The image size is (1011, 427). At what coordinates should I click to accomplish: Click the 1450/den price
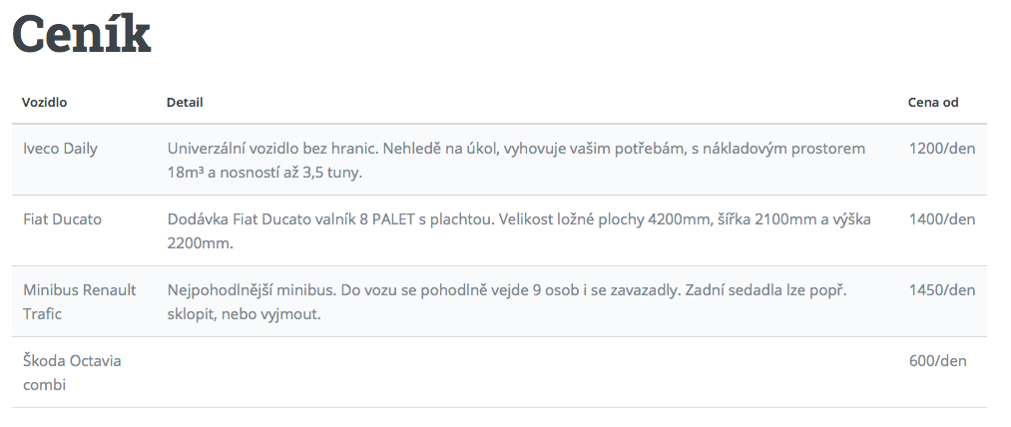click(942, 290)
